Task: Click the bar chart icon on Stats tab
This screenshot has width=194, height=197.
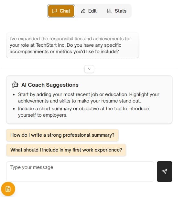Action: (x=109, y=11)
